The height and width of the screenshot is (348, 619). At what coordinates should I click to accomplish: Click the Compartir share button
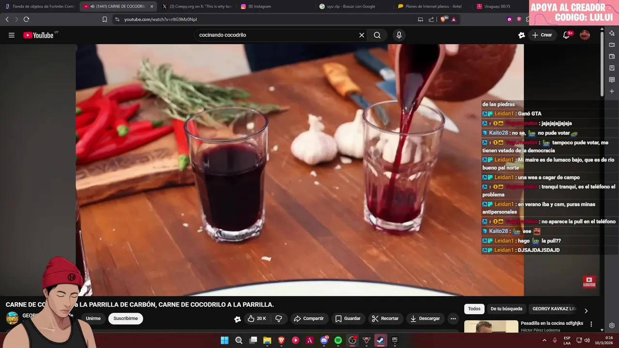[x=309, y=319]
